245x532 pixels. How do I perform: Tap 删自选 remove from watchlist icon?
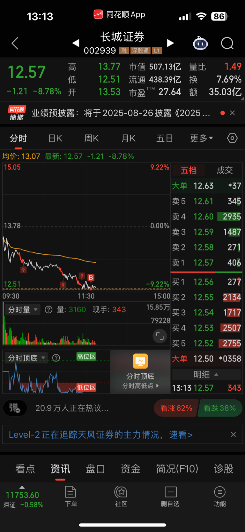point(170,496)
